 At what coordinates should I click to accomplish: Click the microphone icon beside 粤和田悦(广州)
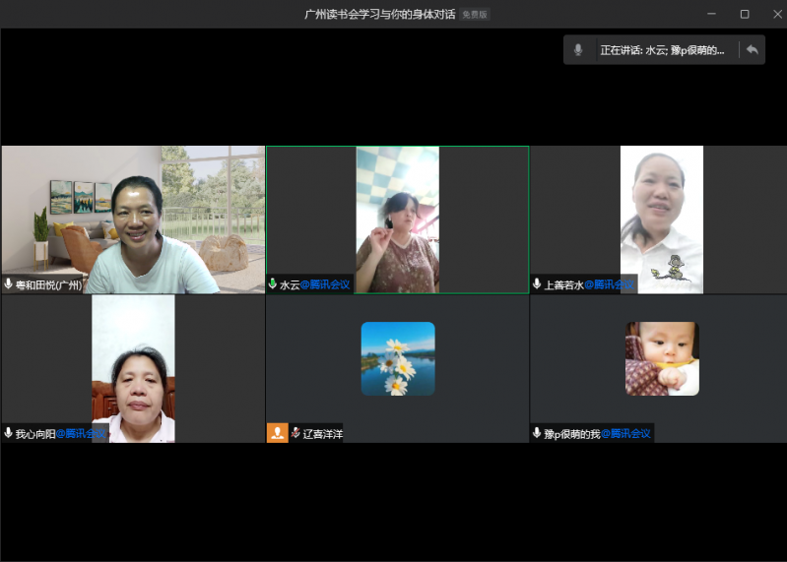coord(9,284)
